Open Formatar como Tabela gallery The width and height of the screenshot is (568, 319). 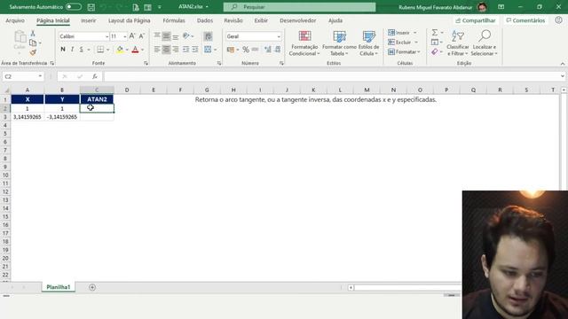pyautogui.click(x=339, y=43)
